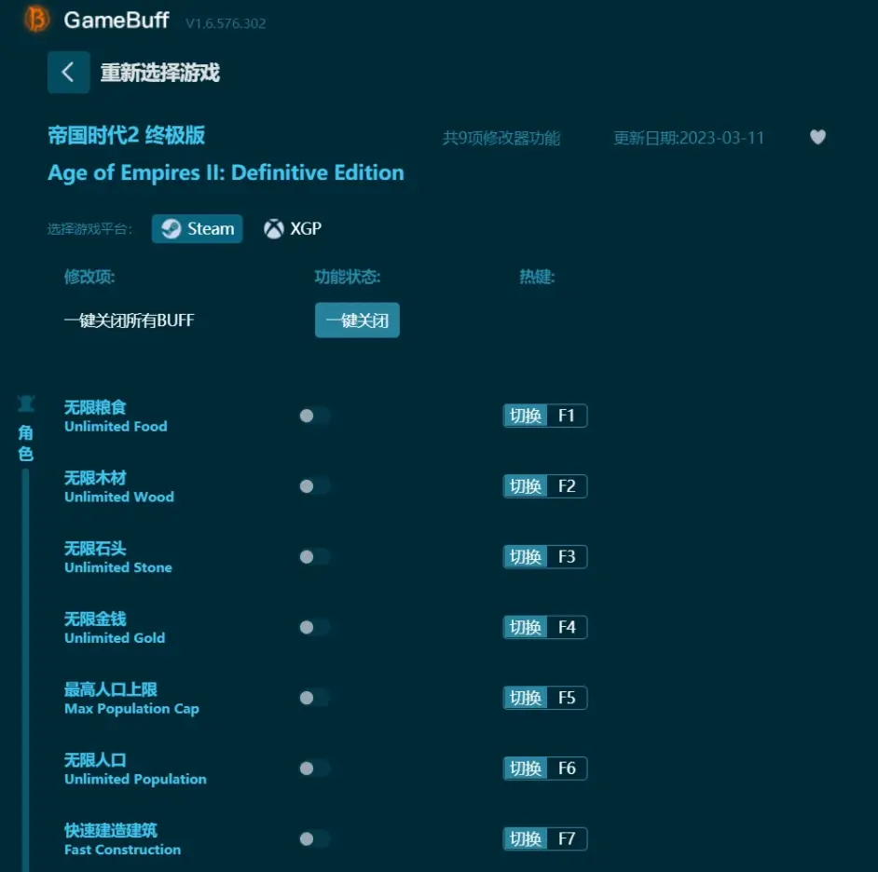Go back using the left arrow button
This screenshot has width=878, height=872.
(x=68, y=72)
